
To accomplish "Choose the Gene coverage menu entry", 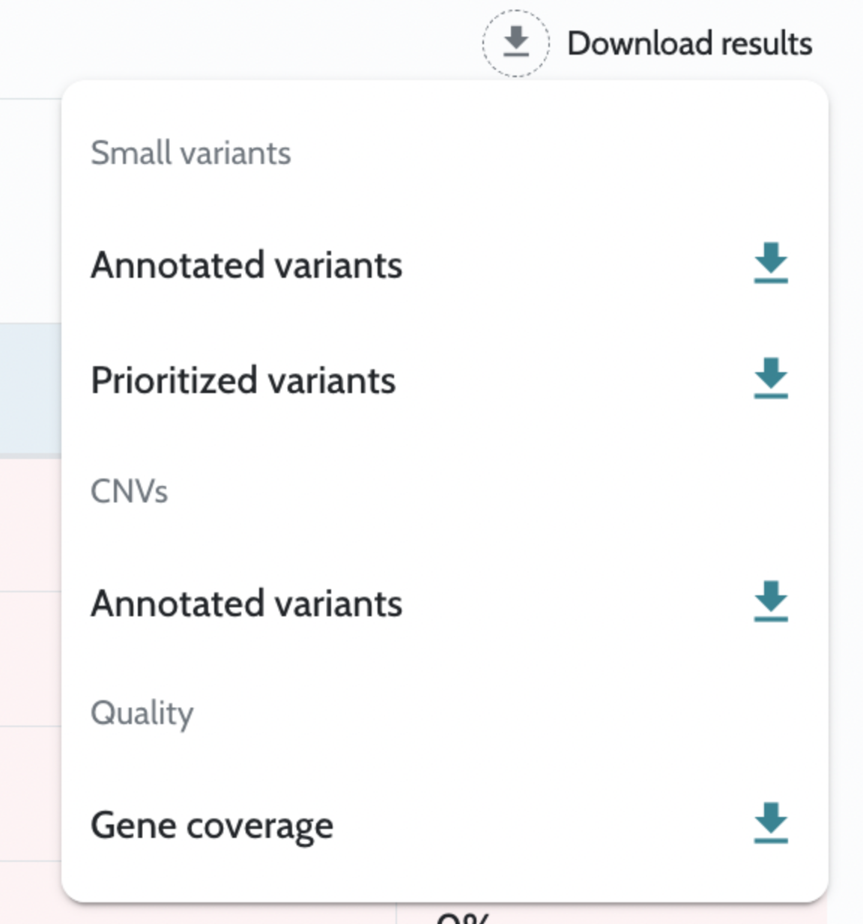I will click(x=212, y=825).
